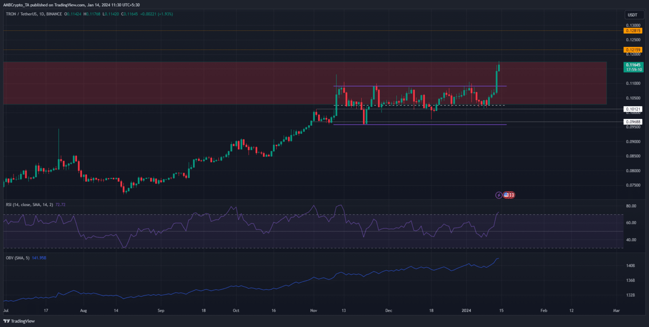Select the white 0.10121 price label
Viewport: 649px width, 327px height.
(x=633, y=109)
